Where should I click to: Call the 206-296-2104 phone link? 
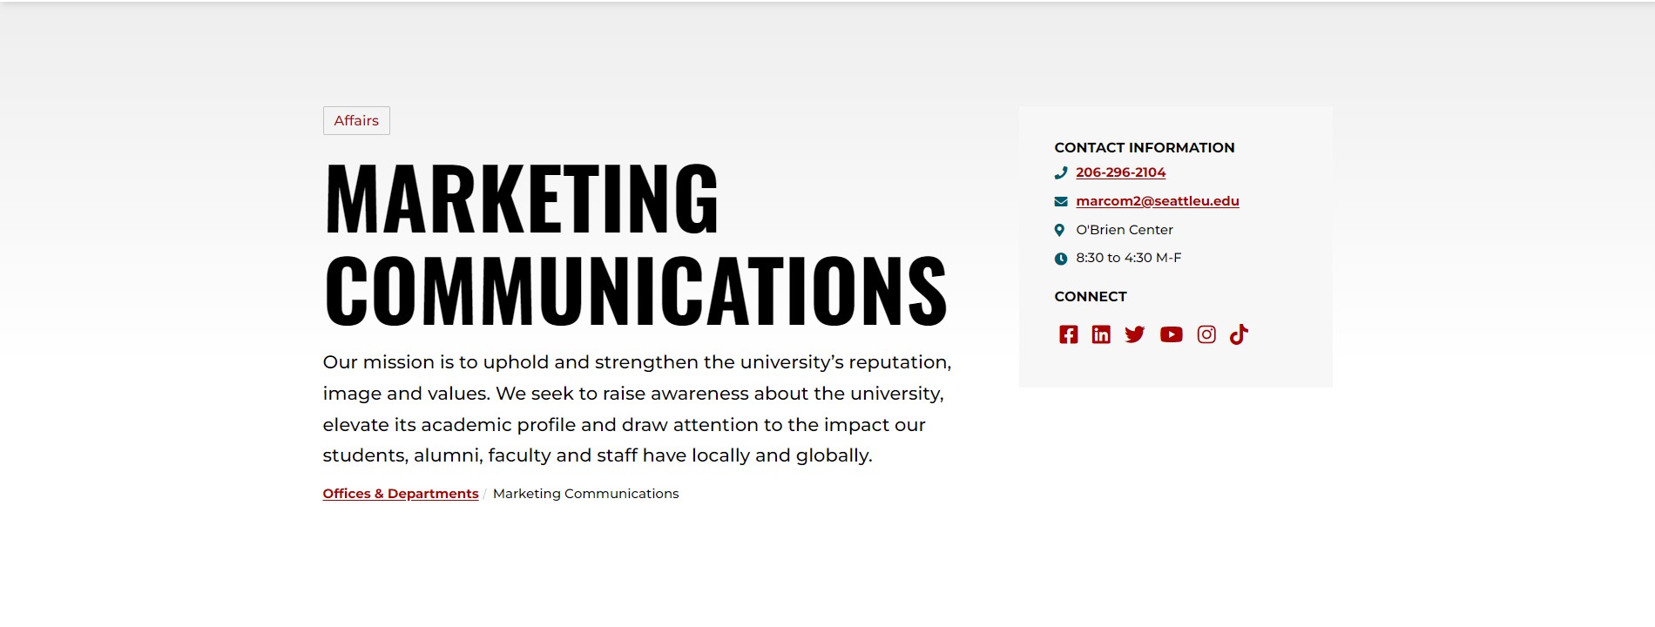click(1120, 172)
